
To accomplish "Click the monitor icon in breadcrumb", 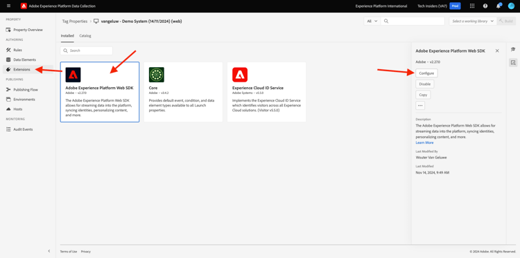I will (96, 21).
